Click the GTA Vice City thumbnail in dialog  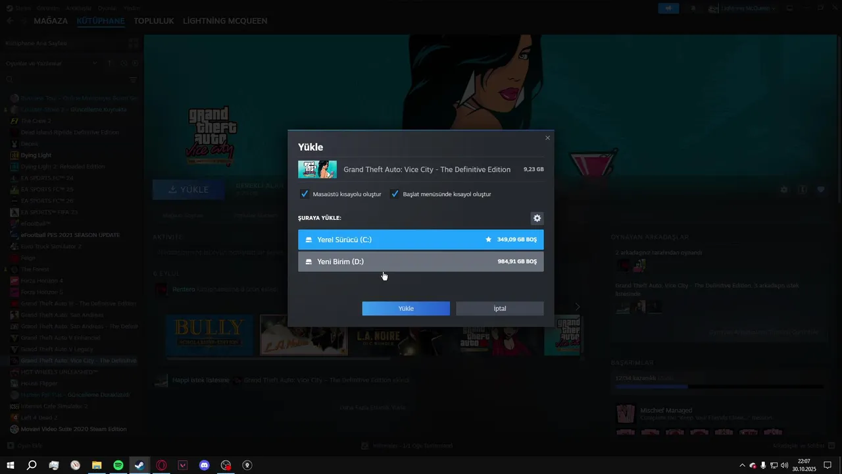tap(317, 169)
